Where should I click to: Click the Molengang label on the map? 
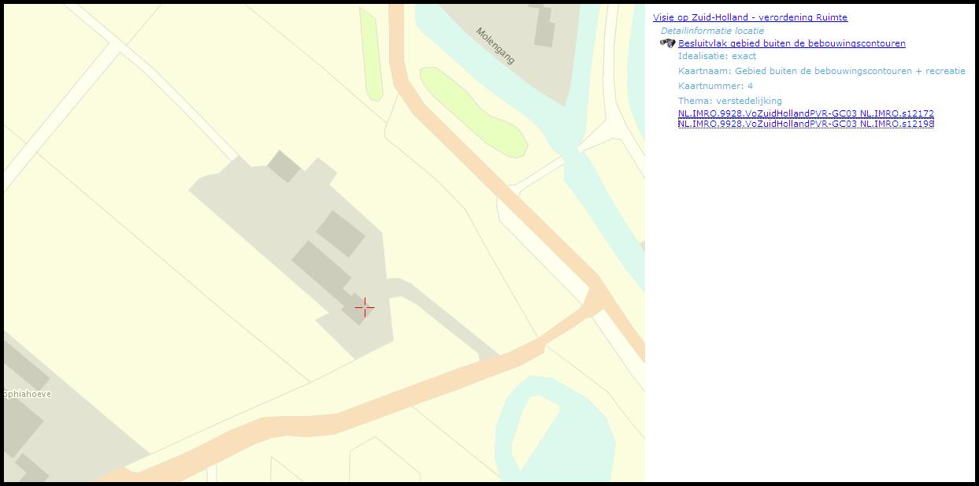point(495,46)
